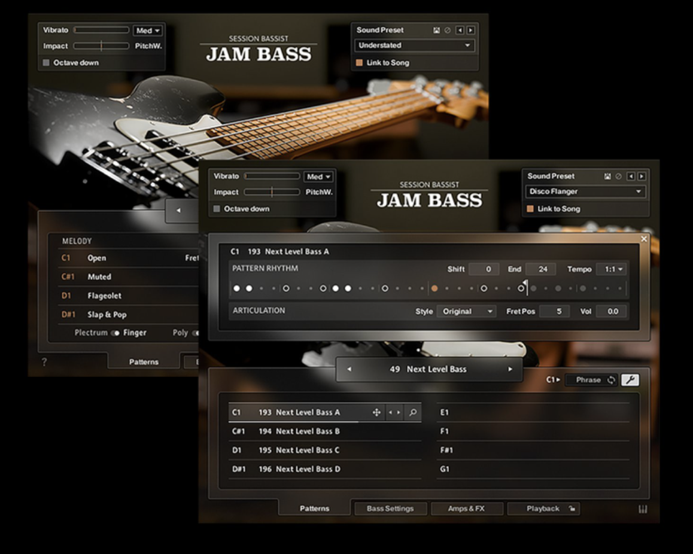693x554 pixels.
Task: Switch to Patterns tab in the front window
Action: [315, 509]
